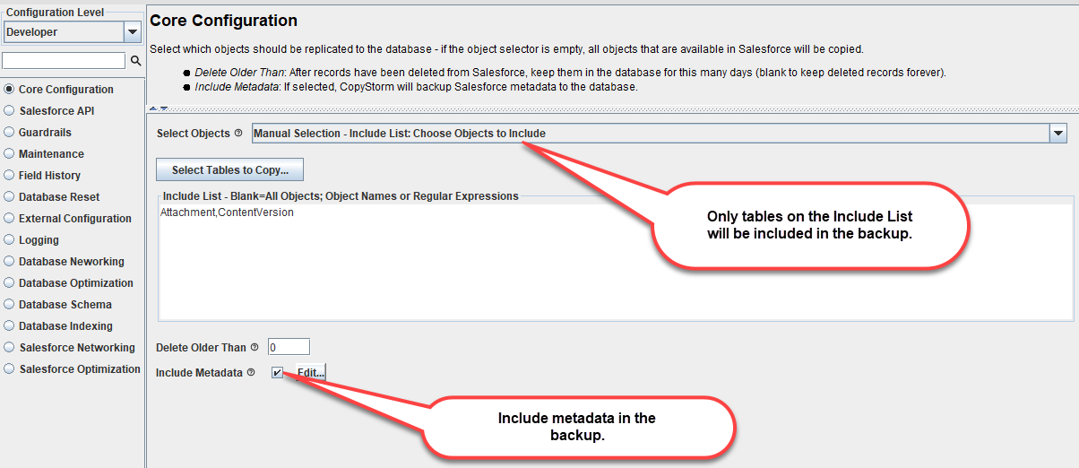Screen dimensions: 1079x468
Task: Click the configuration search text box
Action: pyautogui.click(x=65, y=61)
